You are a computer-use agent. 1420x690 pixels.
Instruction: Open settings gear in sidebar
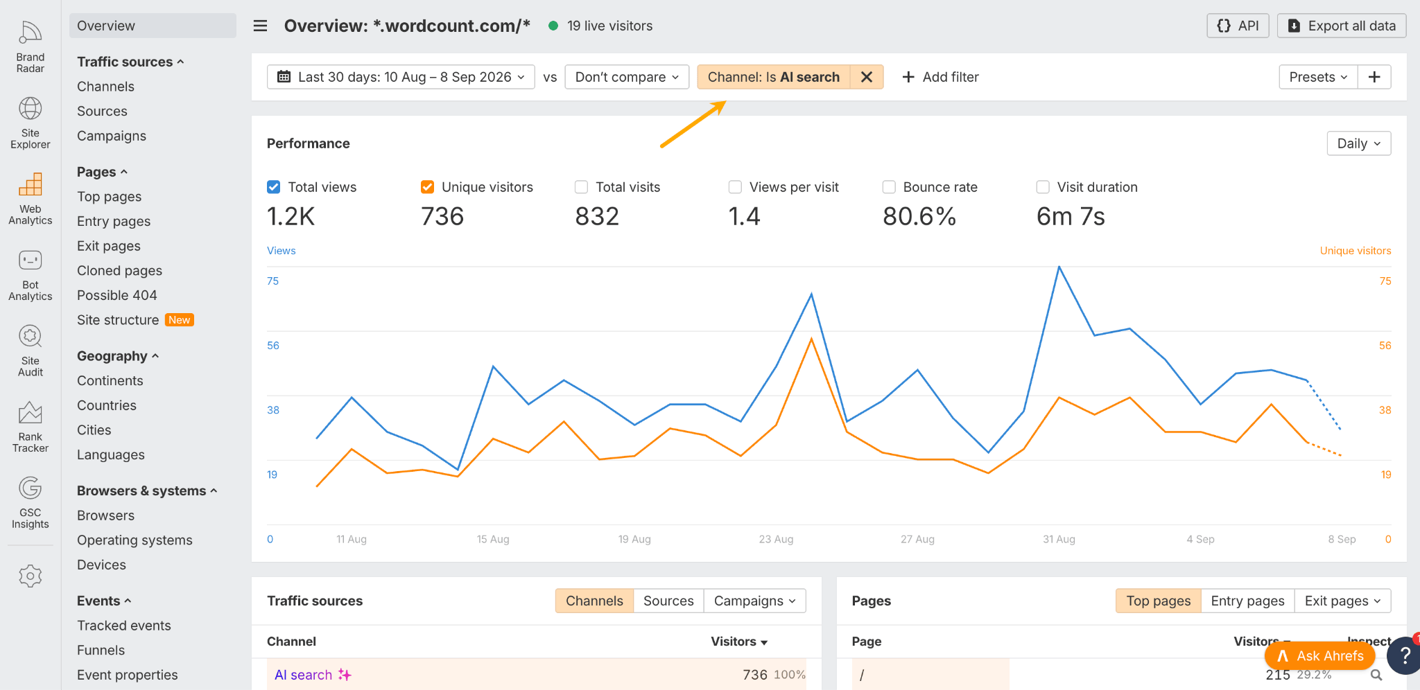(x=31, y=576)
